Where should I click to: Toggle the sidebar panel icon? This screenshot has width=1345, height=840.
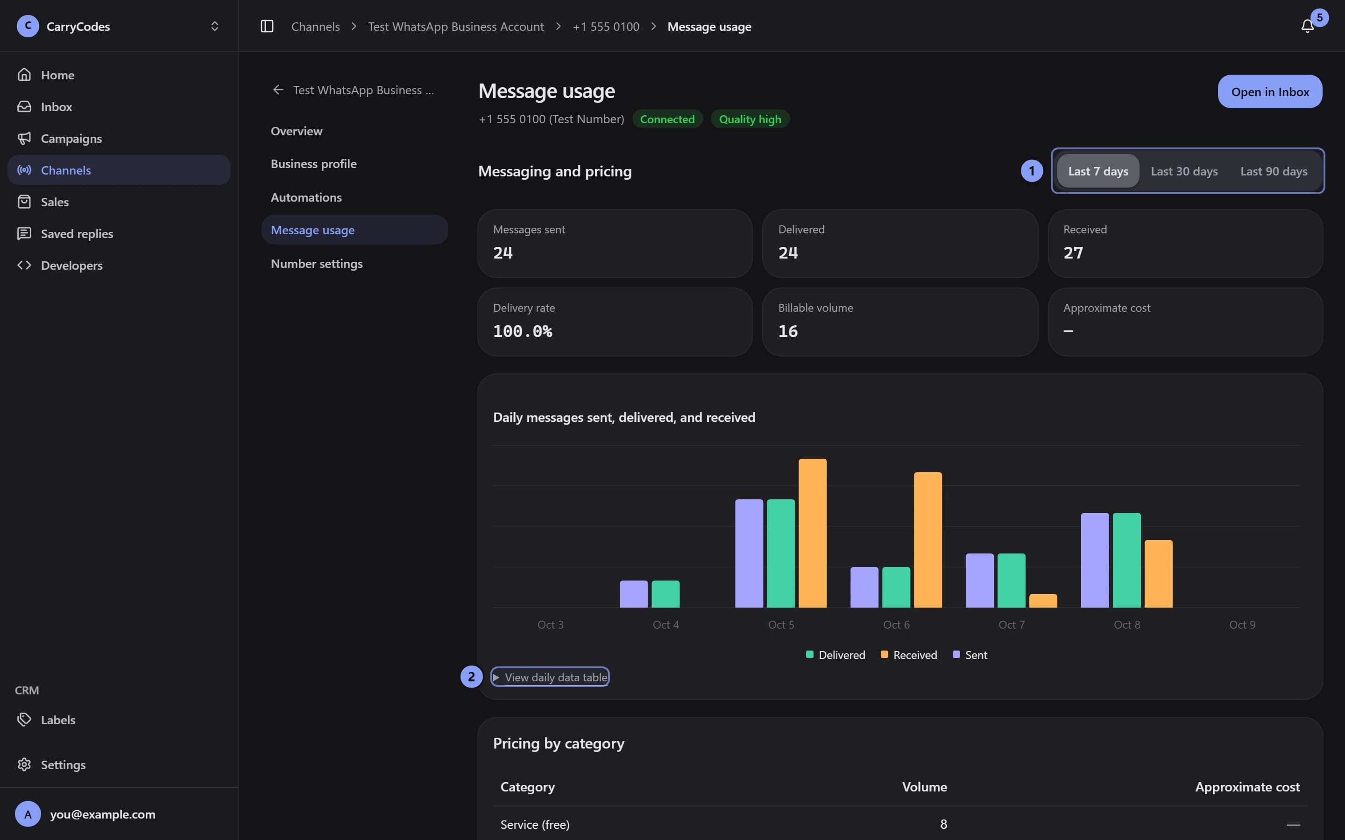[x=267, y=26]
